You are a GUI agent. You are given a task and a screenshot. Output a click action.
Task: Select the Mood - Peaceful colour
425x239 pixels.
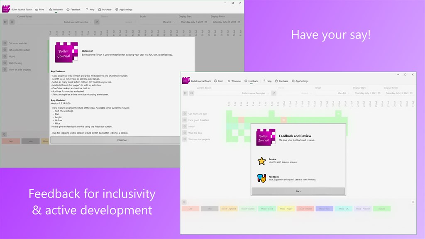pyautogui.click(x=363, y=209)
